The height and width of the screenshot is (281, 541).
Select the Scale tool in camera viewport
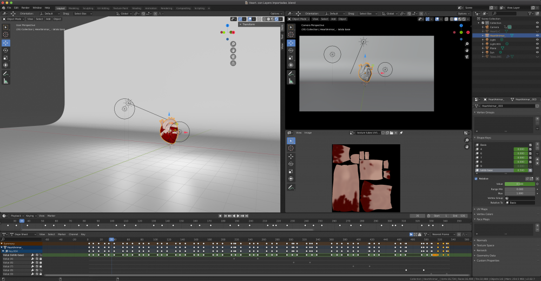click(x=291, y=58)
